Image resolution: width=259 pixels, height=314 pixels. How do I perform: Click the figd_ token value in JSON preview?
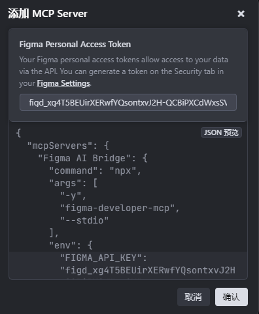pyautogui.click(x=148, y=270)
